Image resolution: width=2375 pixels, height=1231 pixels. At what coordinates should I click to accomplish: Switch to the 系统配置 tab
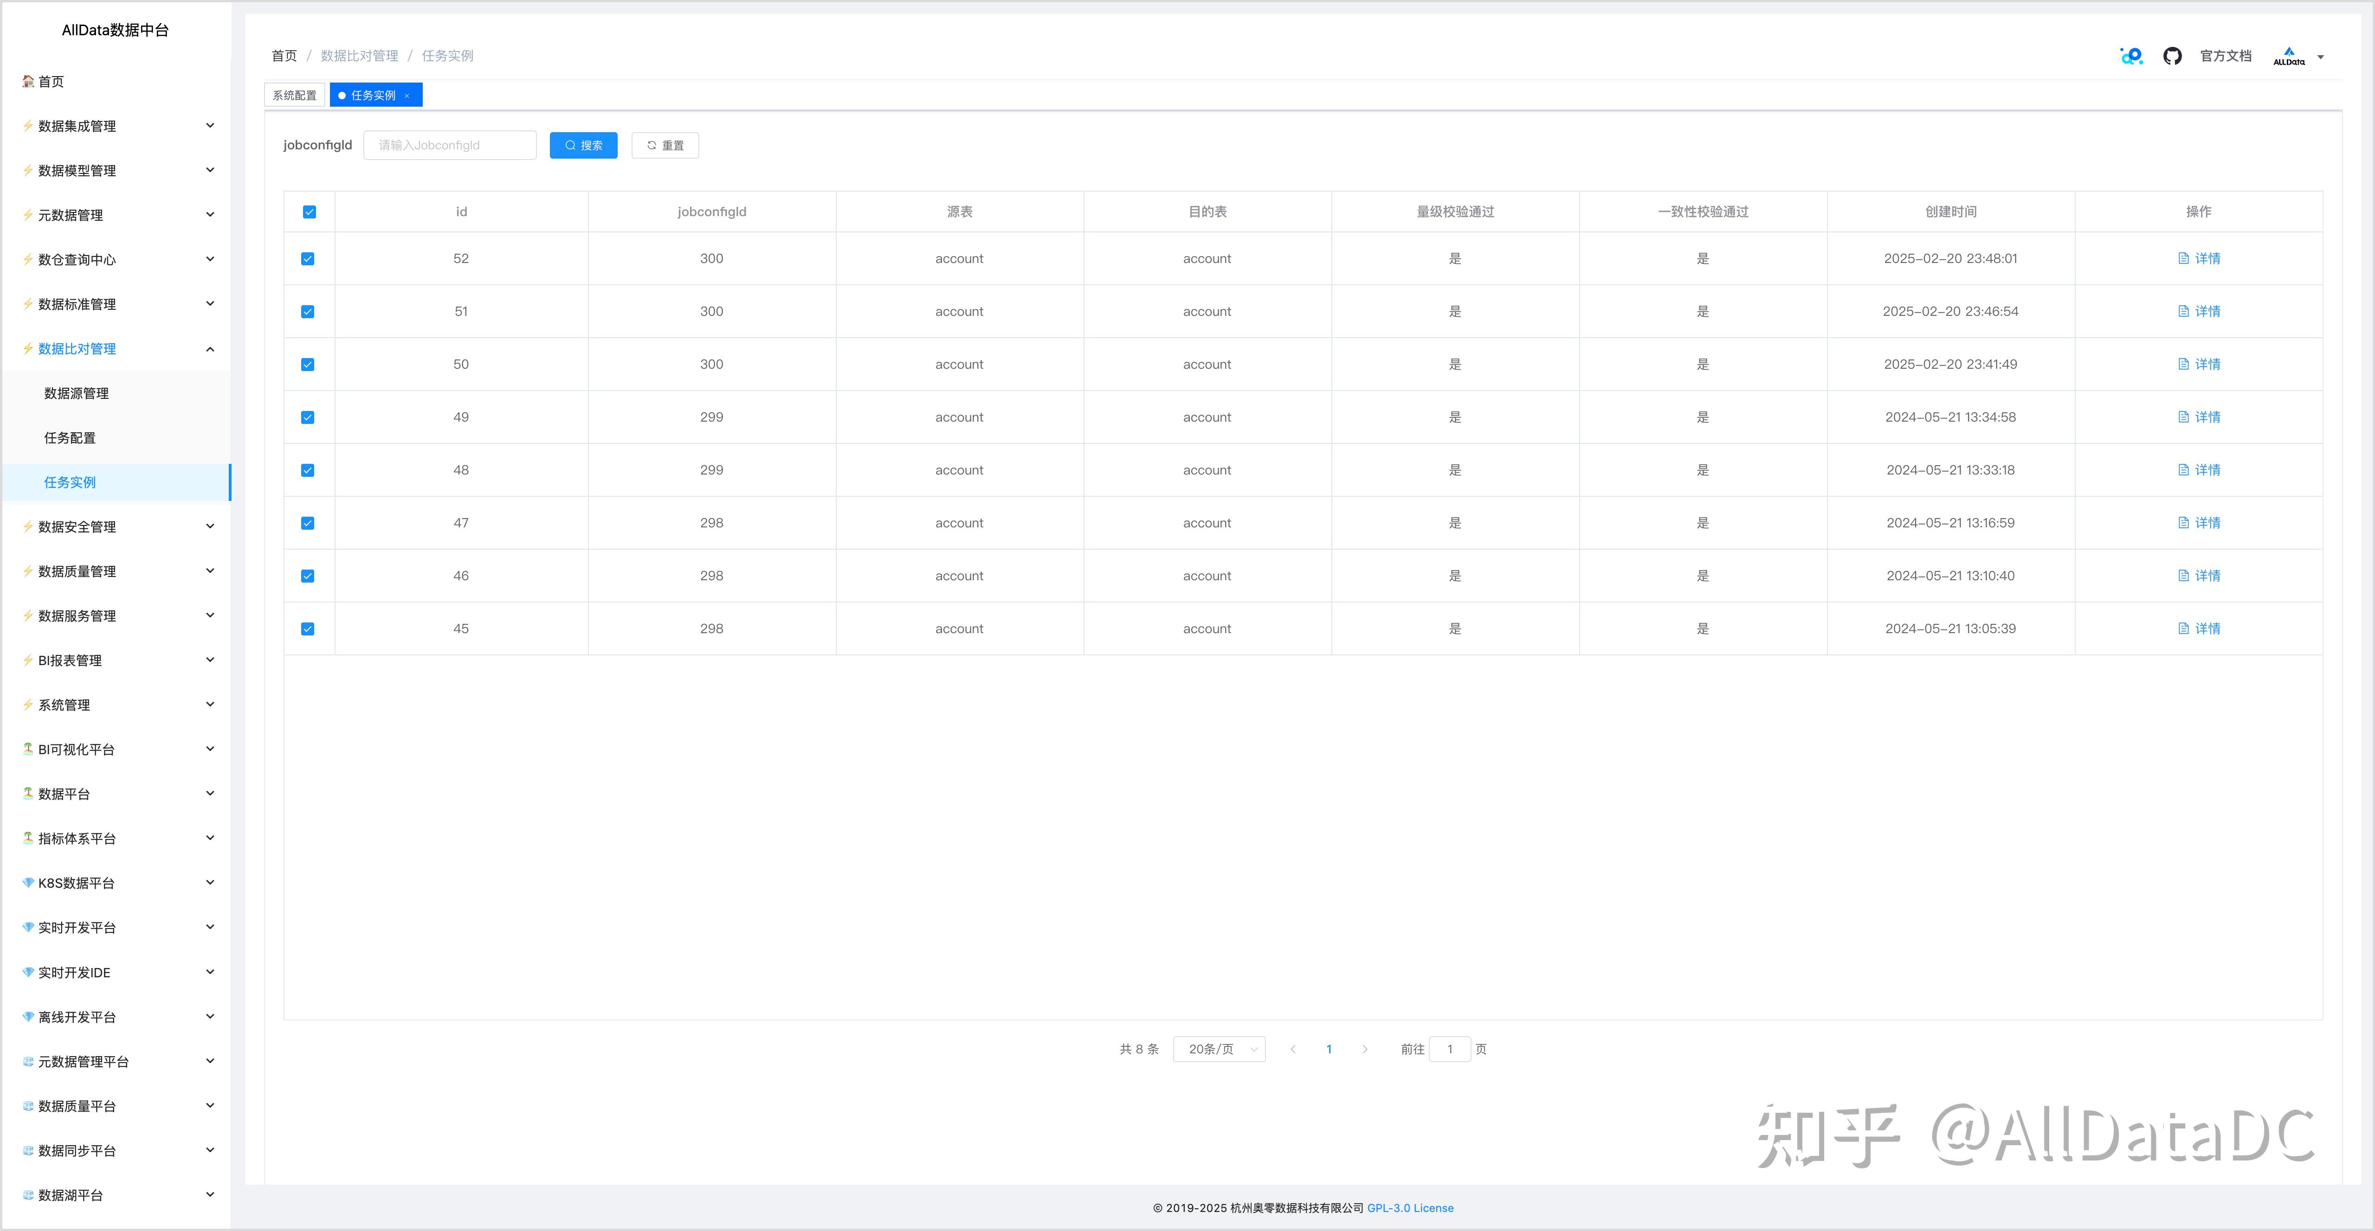[x=294, y=95]
